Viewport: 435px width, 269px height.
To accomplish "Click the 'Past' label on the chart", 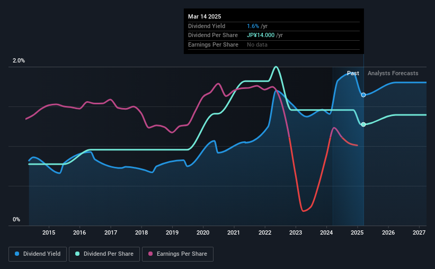I will (x=353, y=73).
